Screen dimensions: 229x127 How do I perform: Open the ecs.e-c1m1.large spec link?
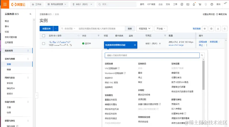click(176, 45)
